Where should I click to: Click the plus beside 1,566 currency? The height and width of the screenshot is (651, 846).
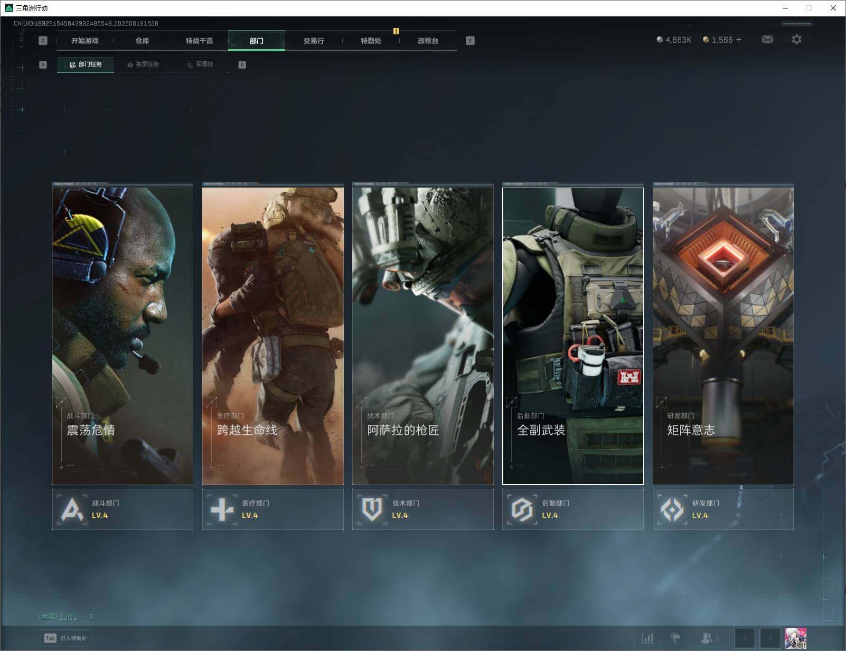click(x=739, y=40)
